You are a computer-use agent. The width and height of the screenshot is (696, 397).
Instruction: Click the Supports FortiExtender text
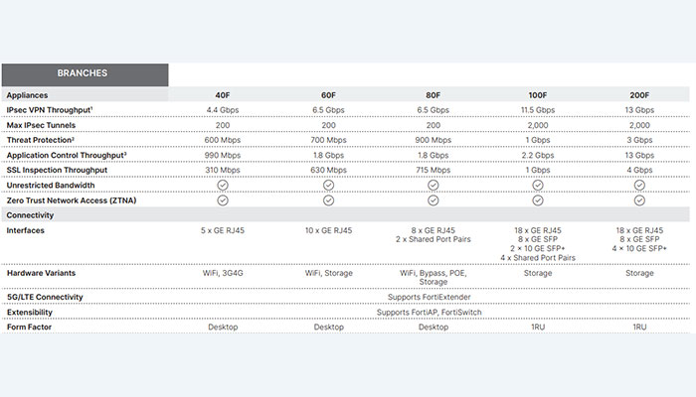tap(433, 297)
